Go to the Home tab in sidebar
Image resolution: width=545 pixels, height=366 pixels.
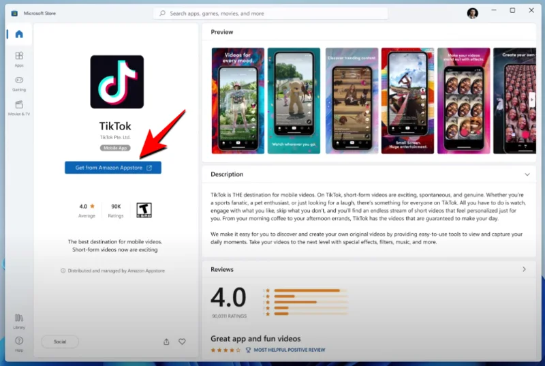coord(19,34)
